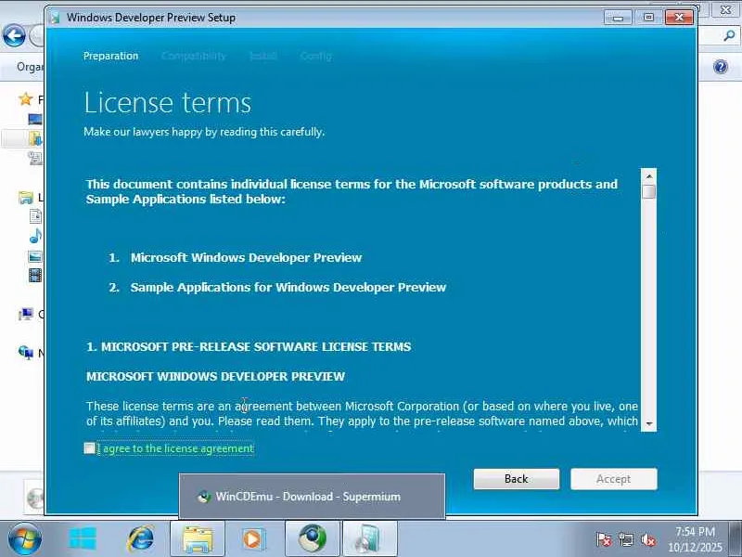Viewport: 742px width, 557px height.
Task: Click license scrollbar down arrow
Action: click(648, 424)
